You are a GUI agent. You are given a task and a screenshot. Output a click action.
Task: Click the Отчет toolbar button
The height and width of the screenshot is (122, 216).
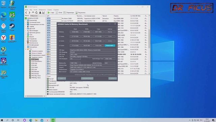pos(59,13)
